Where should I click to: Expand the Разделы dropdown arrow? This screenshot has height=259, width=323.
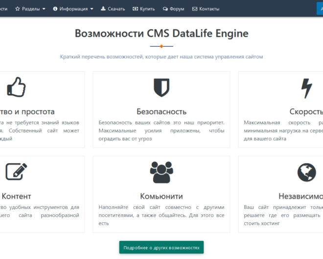[x=44, y=9]
